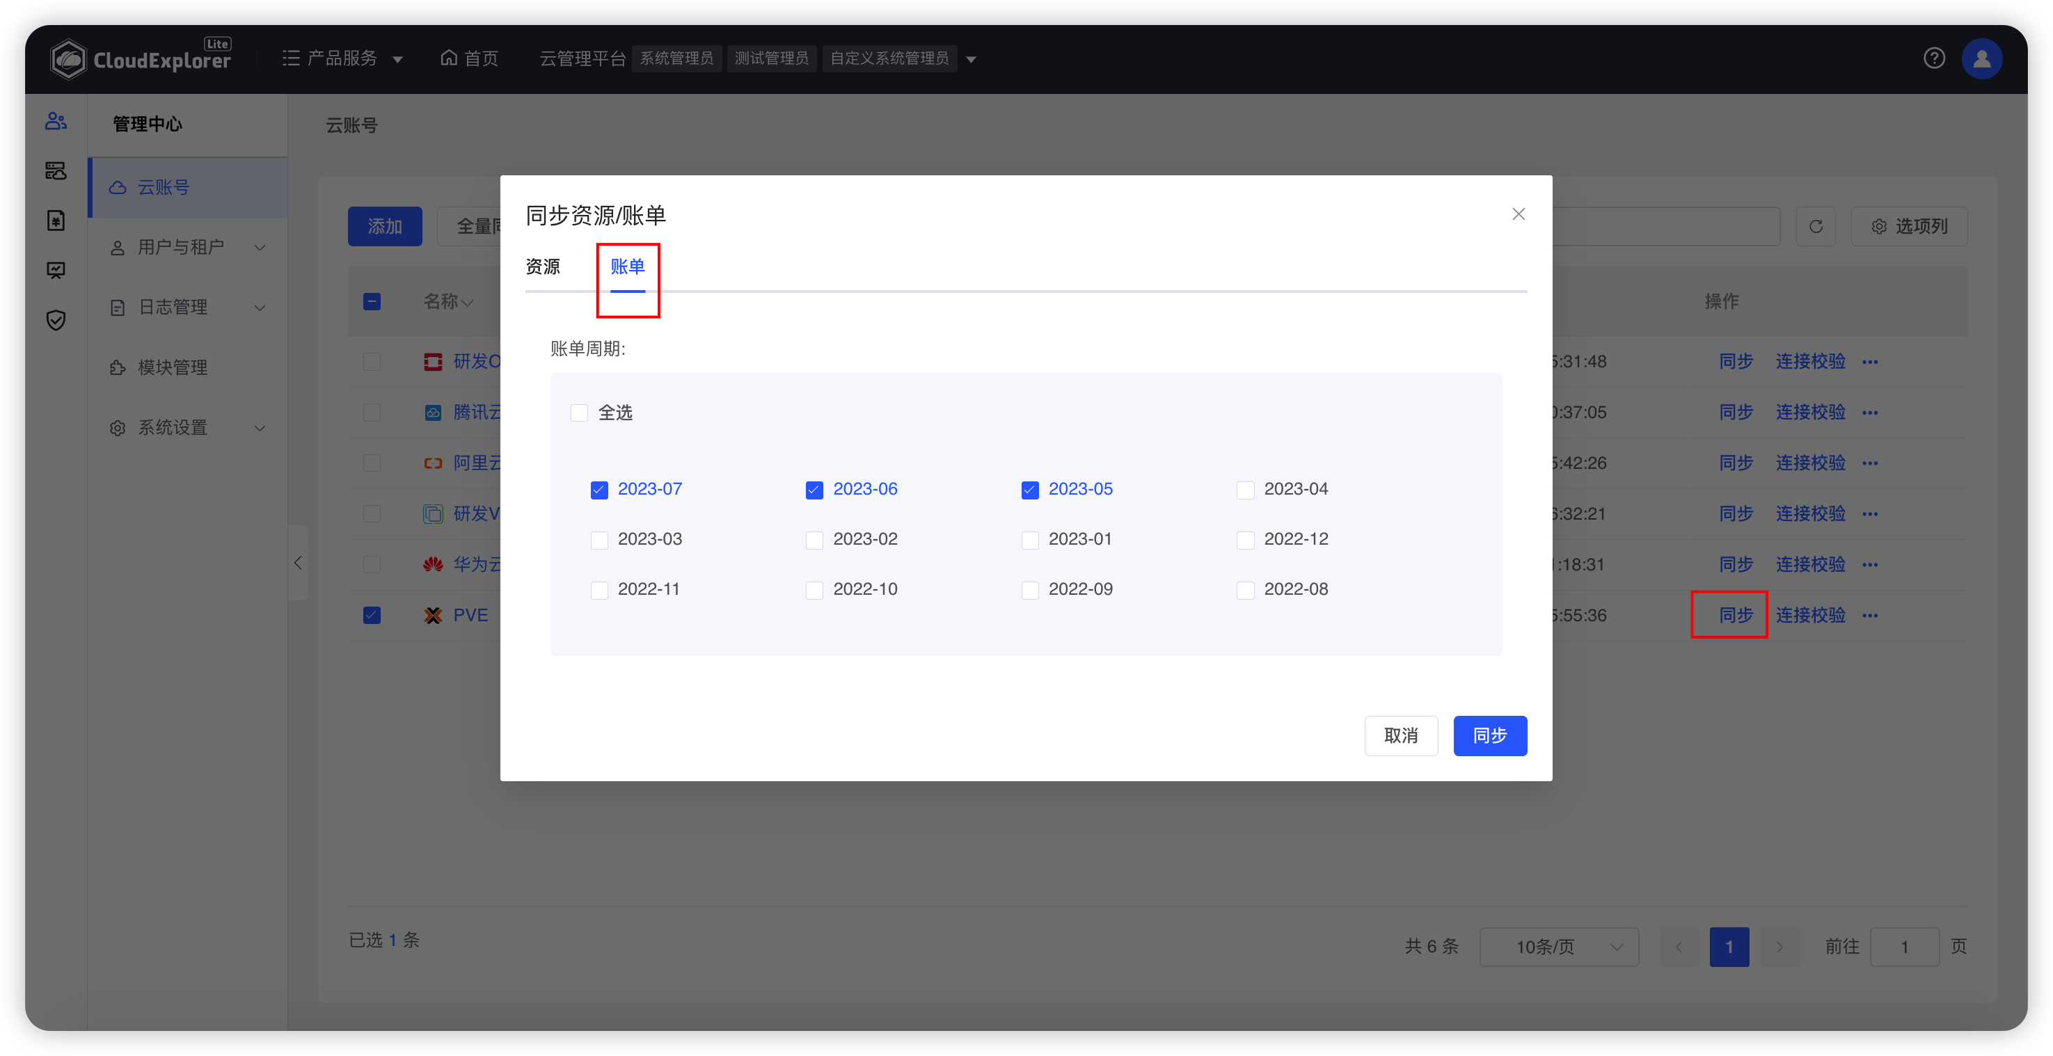This screenshot has width=2053, height=1056.
Task: Click 同步 link in the PVE row
Action: click(x=1736, y=616)
